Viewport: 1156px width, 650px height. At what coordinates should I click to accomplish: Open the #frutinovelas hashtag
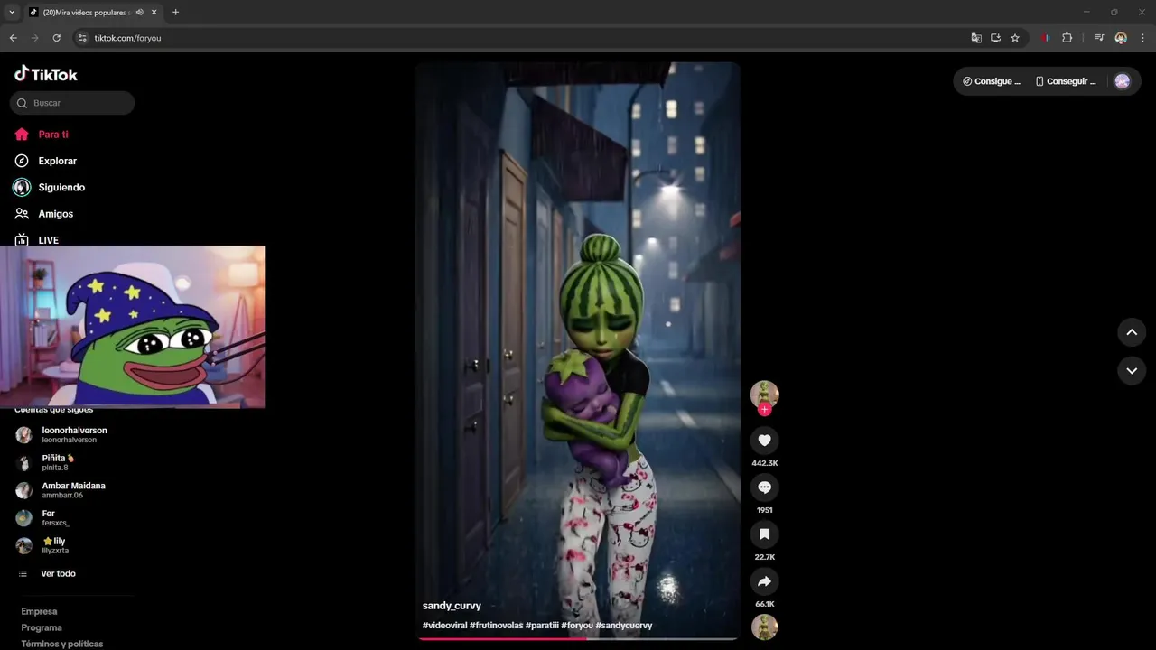pos(496,625)
